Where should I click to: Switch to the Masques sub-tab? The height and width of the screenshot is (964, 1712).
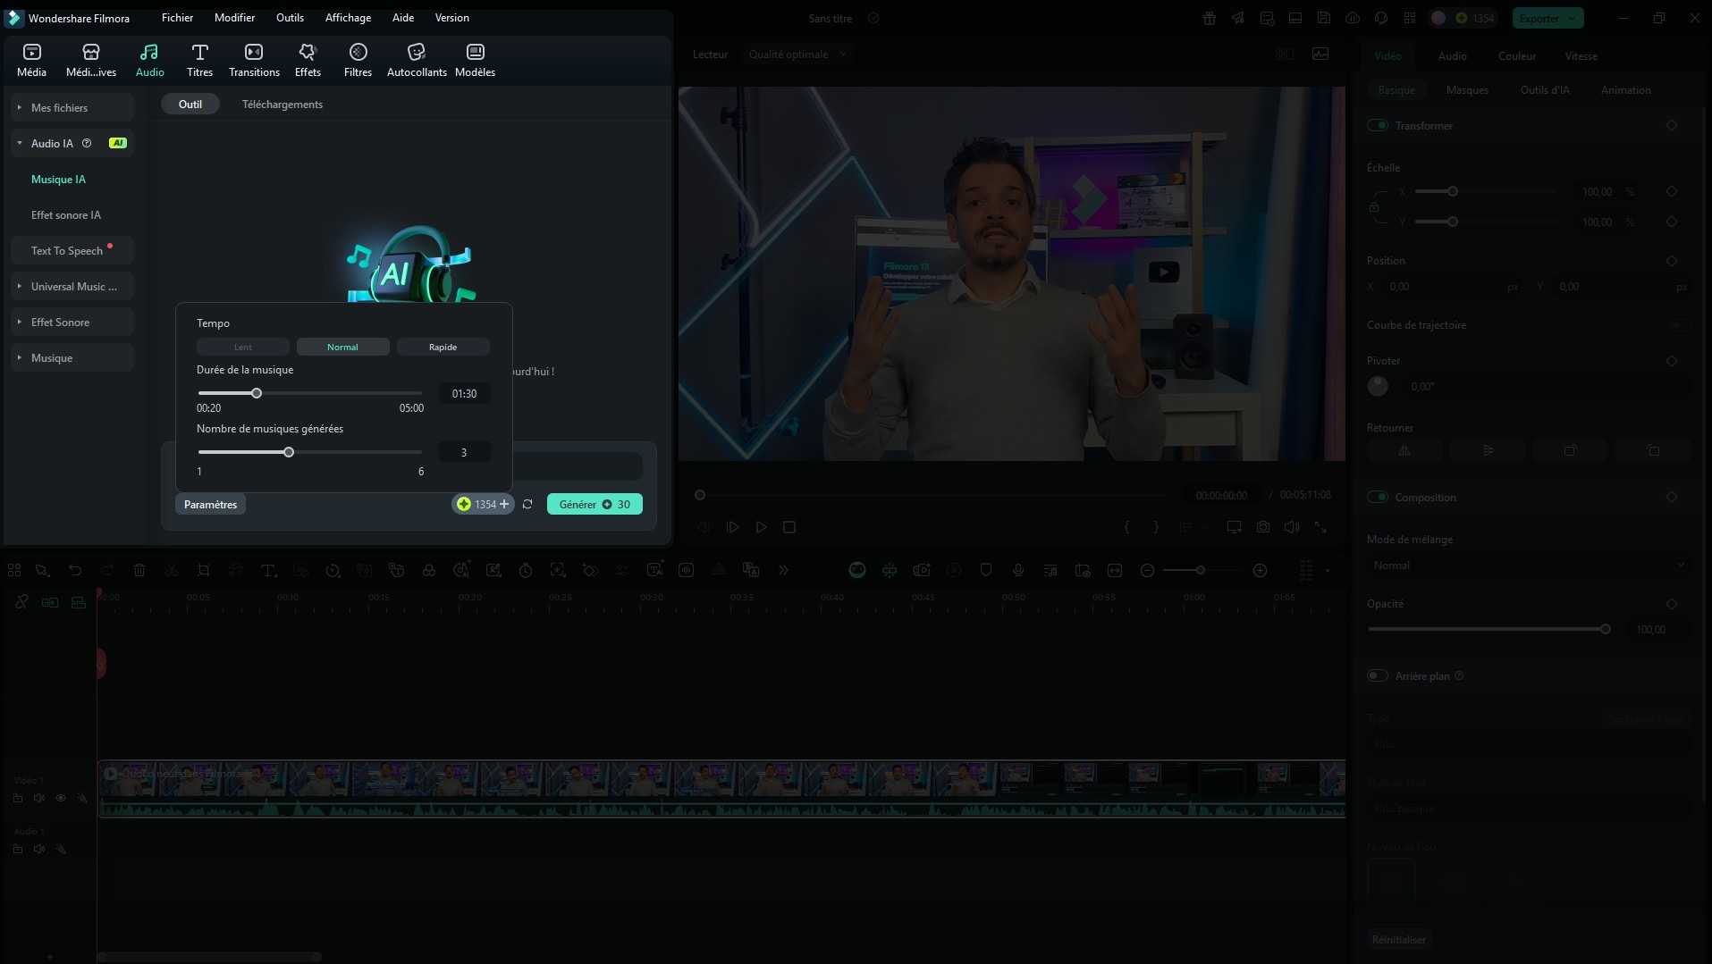(x=1467, y=90)
